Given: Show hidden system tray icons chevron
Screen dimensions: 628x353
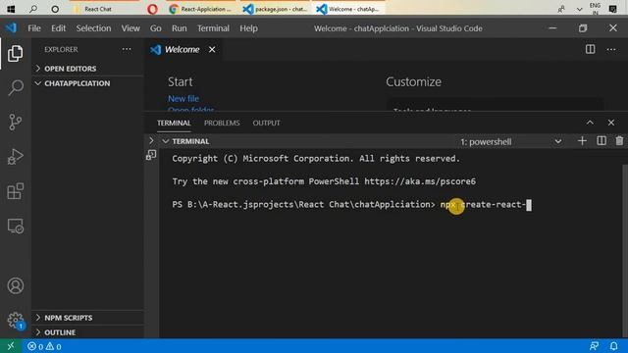Looking at the screenshot, I should point(579,9).
